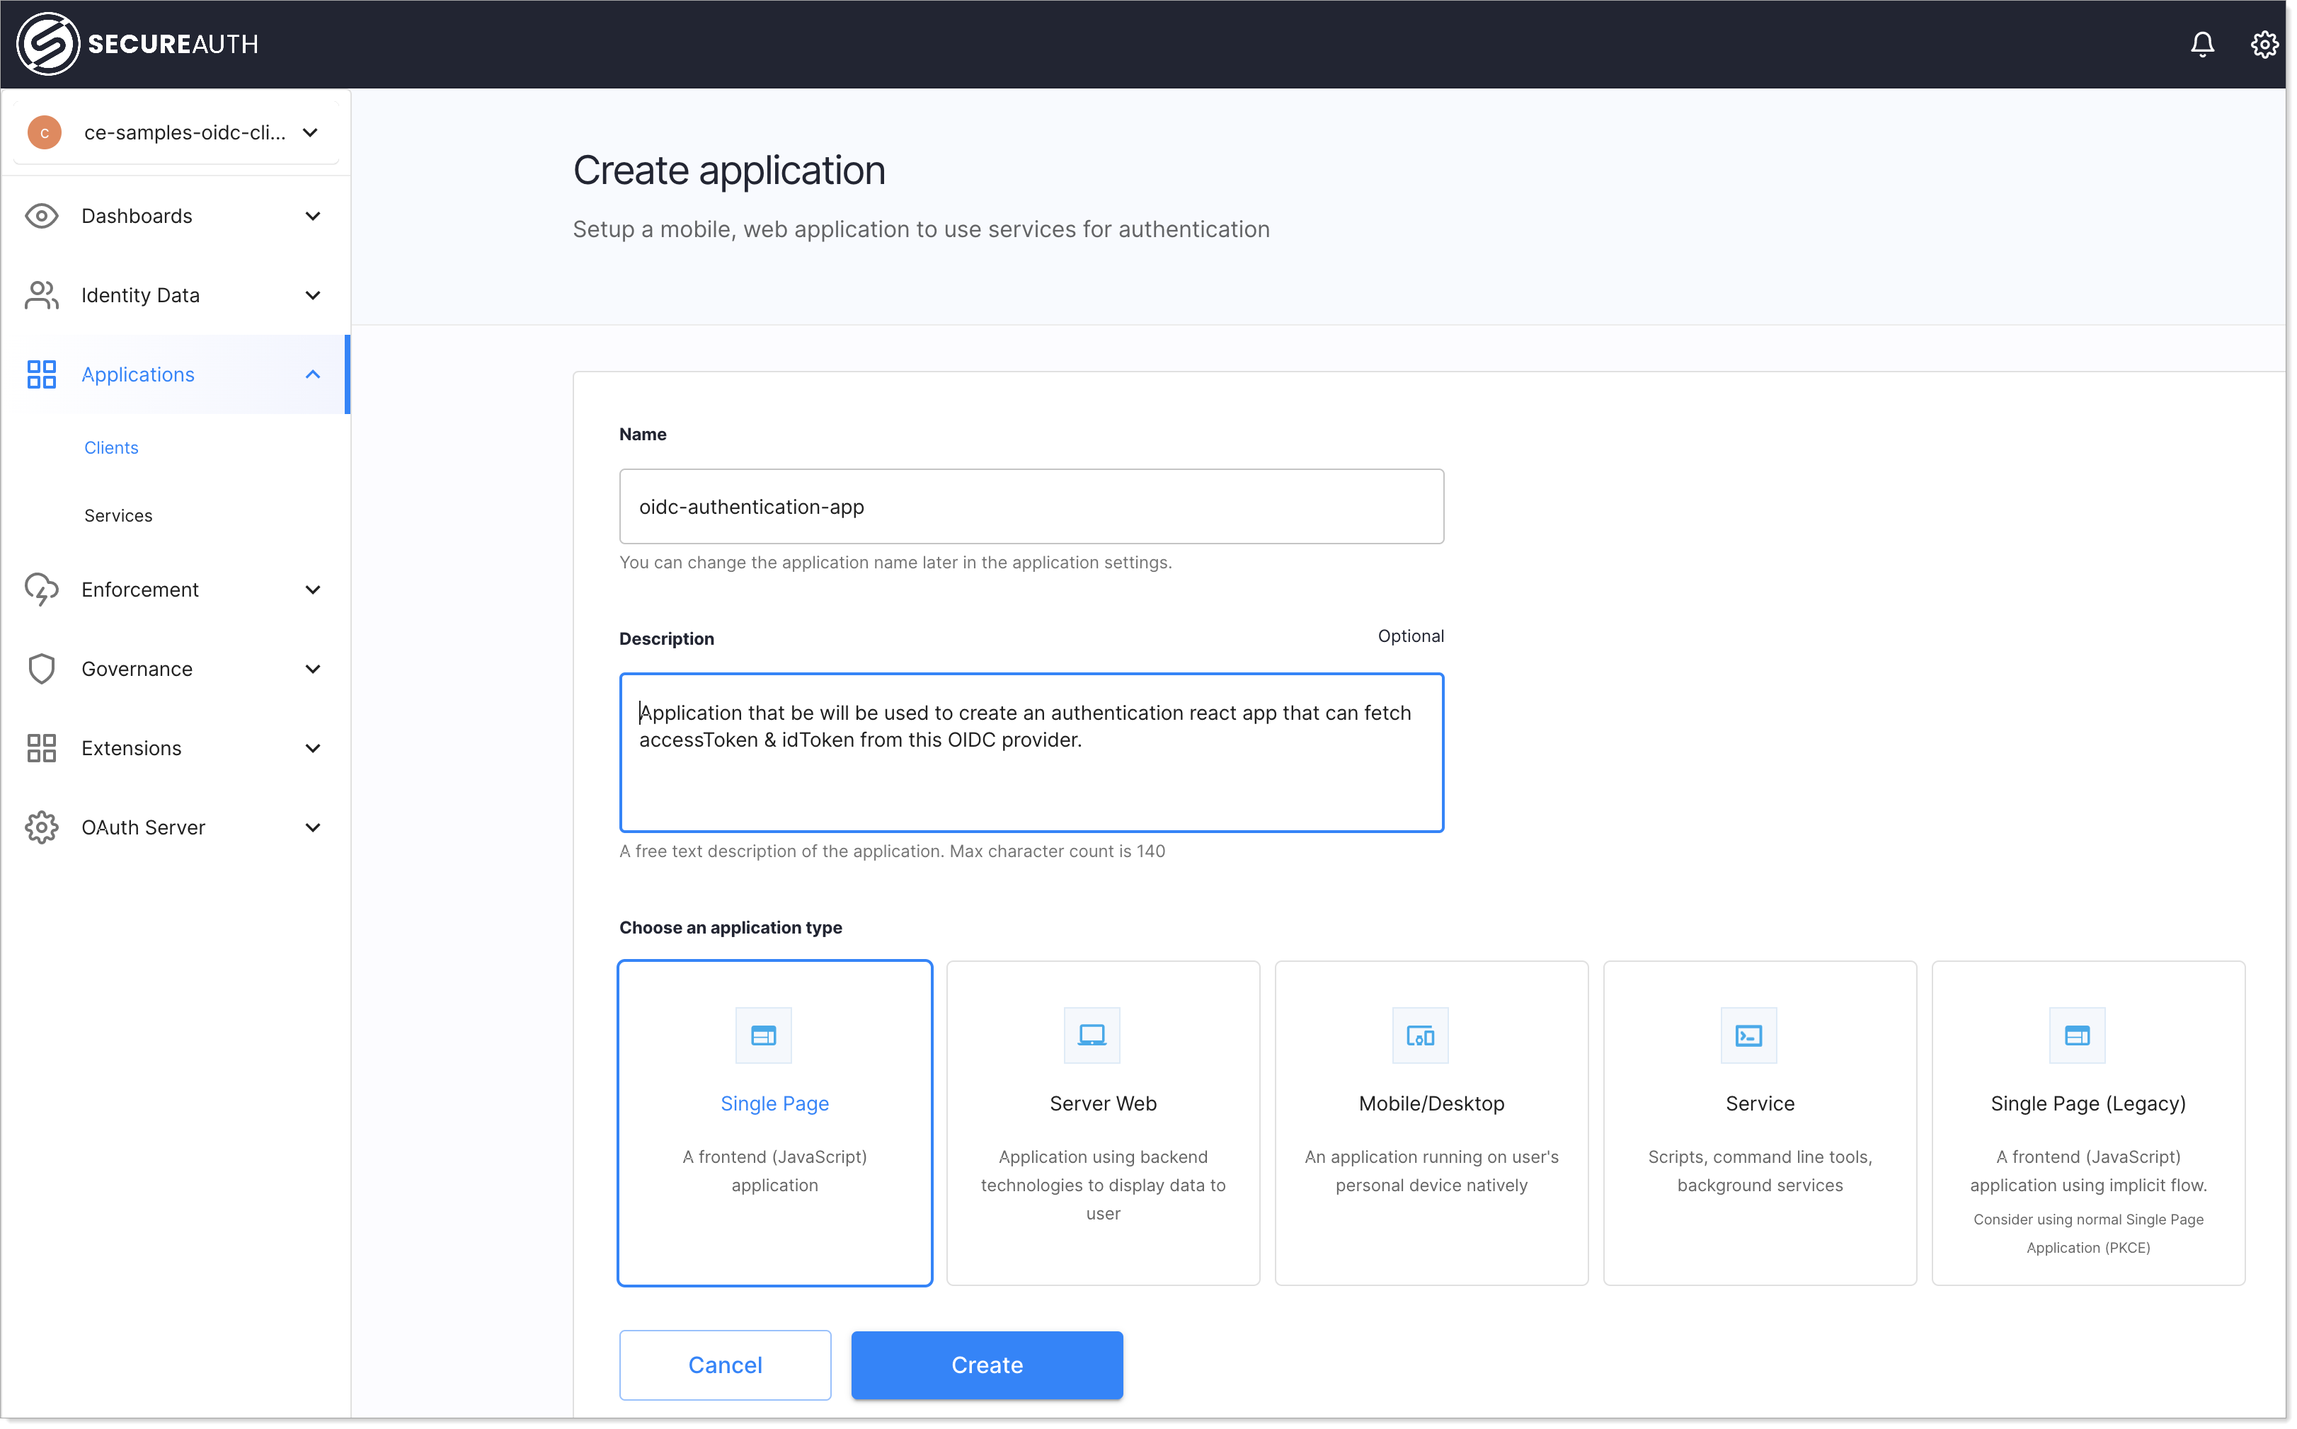Click the 'Choose an application type' label
The width and height of the screenshot is (2297, 1429).
coord(731,928)
